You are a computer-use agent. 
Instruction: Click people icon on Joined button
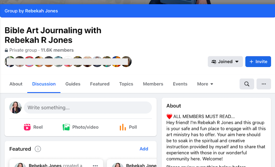pyautogui.click(x=214, y=62)
